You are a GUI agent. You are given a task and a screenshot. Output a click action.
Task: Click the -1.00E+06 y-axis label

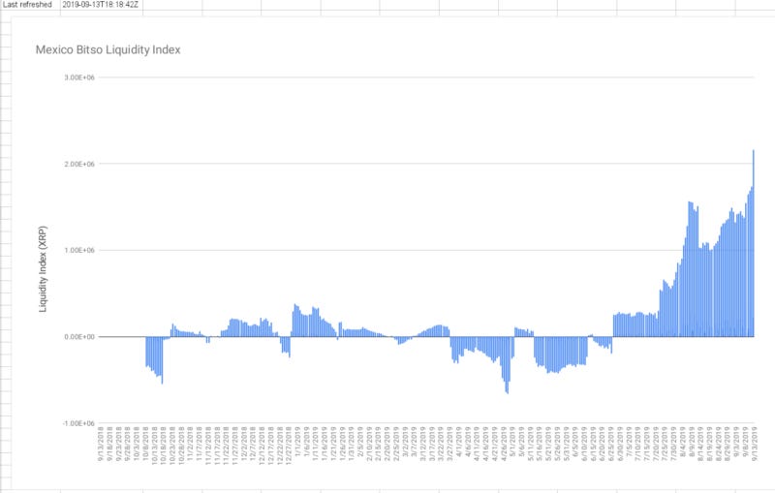click(x=78, y=424)
